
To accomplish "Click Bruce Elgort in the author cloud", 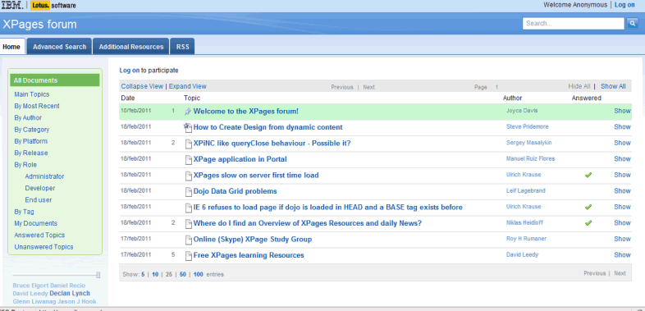I will point(30,286).
